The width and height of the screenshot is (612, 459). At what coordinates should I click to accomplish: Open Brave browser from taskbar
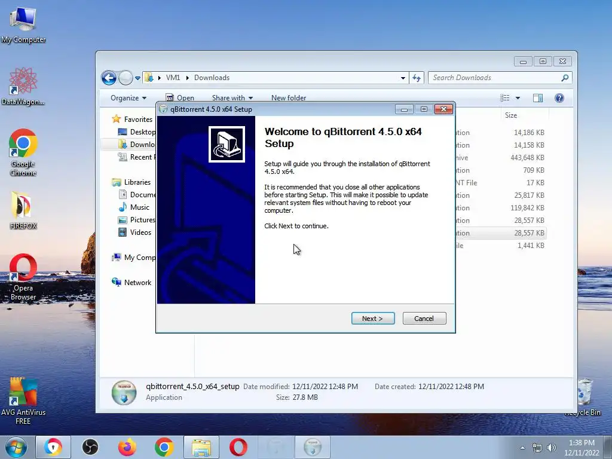coord(53,447)
